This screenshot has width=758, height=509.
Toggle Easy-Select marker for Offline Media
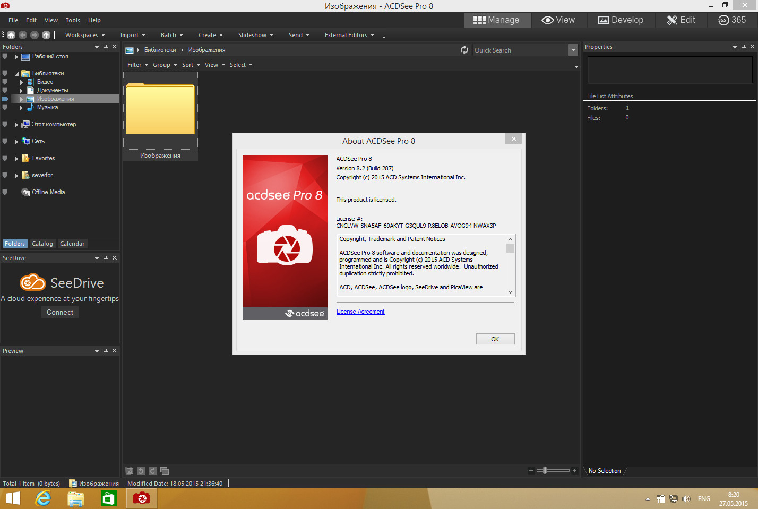click(5, 192)
